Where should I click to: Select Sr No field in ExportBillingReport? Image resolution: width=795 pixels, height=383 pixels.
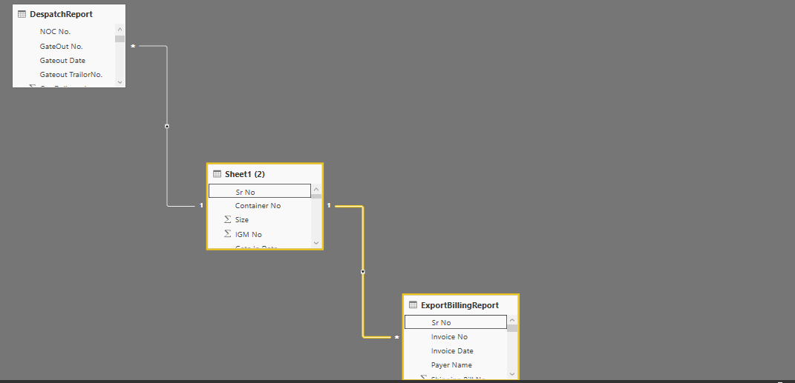tap(455, 322)
